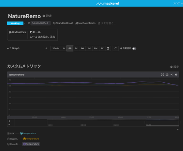Screen dimensions: 183x151
Task: Toggle the 自動更新 auto-refresh switch
Action: (134, 49)
